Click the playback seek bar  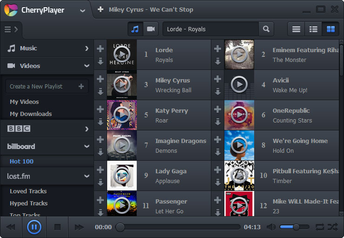pyautogui.click(x=178, y=227)
